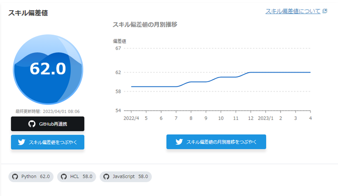Click the 偏差値 y-axis label
The image size is (338, 196).
point(119,41)
